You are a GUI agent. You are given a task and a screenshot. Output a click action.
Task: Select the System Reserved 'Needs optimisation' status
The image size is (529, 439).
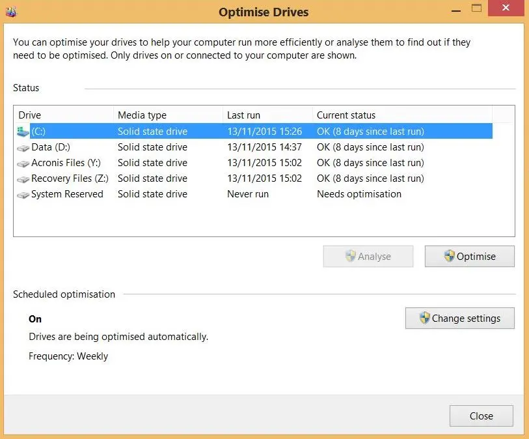[359, 194]
